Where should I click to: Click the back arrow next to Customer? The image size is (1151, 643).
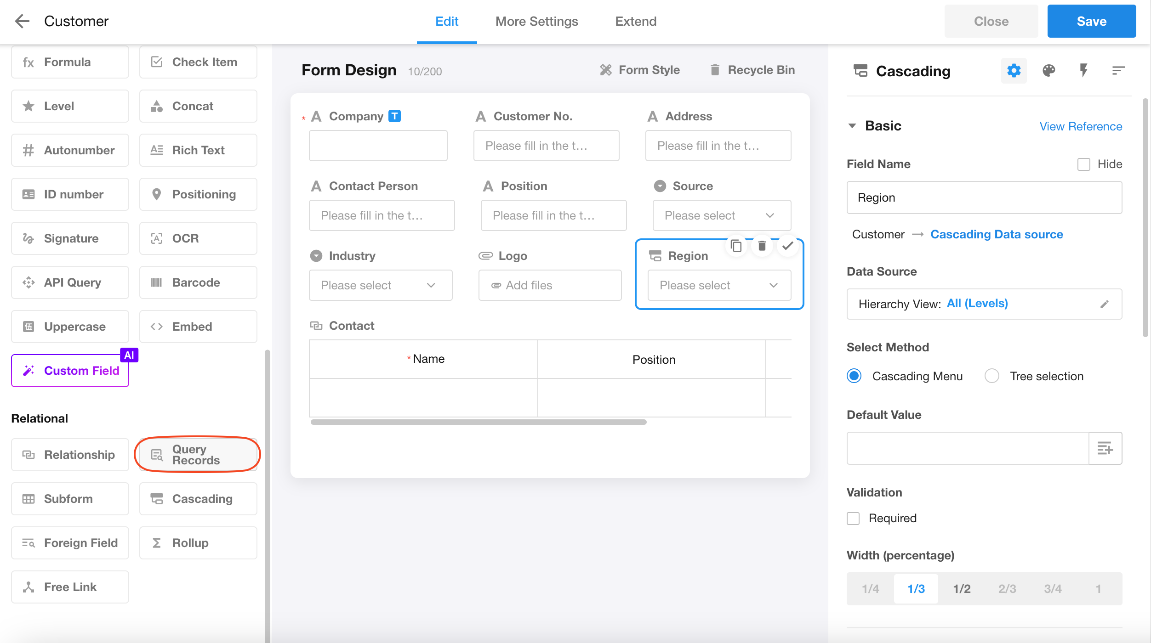pyautogui.click(x=22, y=21)
